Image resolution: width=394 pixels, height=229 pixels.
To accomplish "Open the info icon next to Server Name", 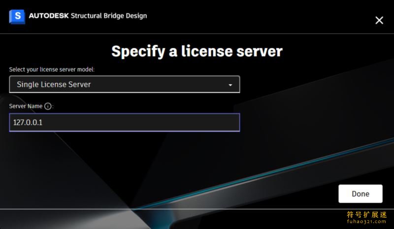I will pyautogui.click(x=48, y=106).
